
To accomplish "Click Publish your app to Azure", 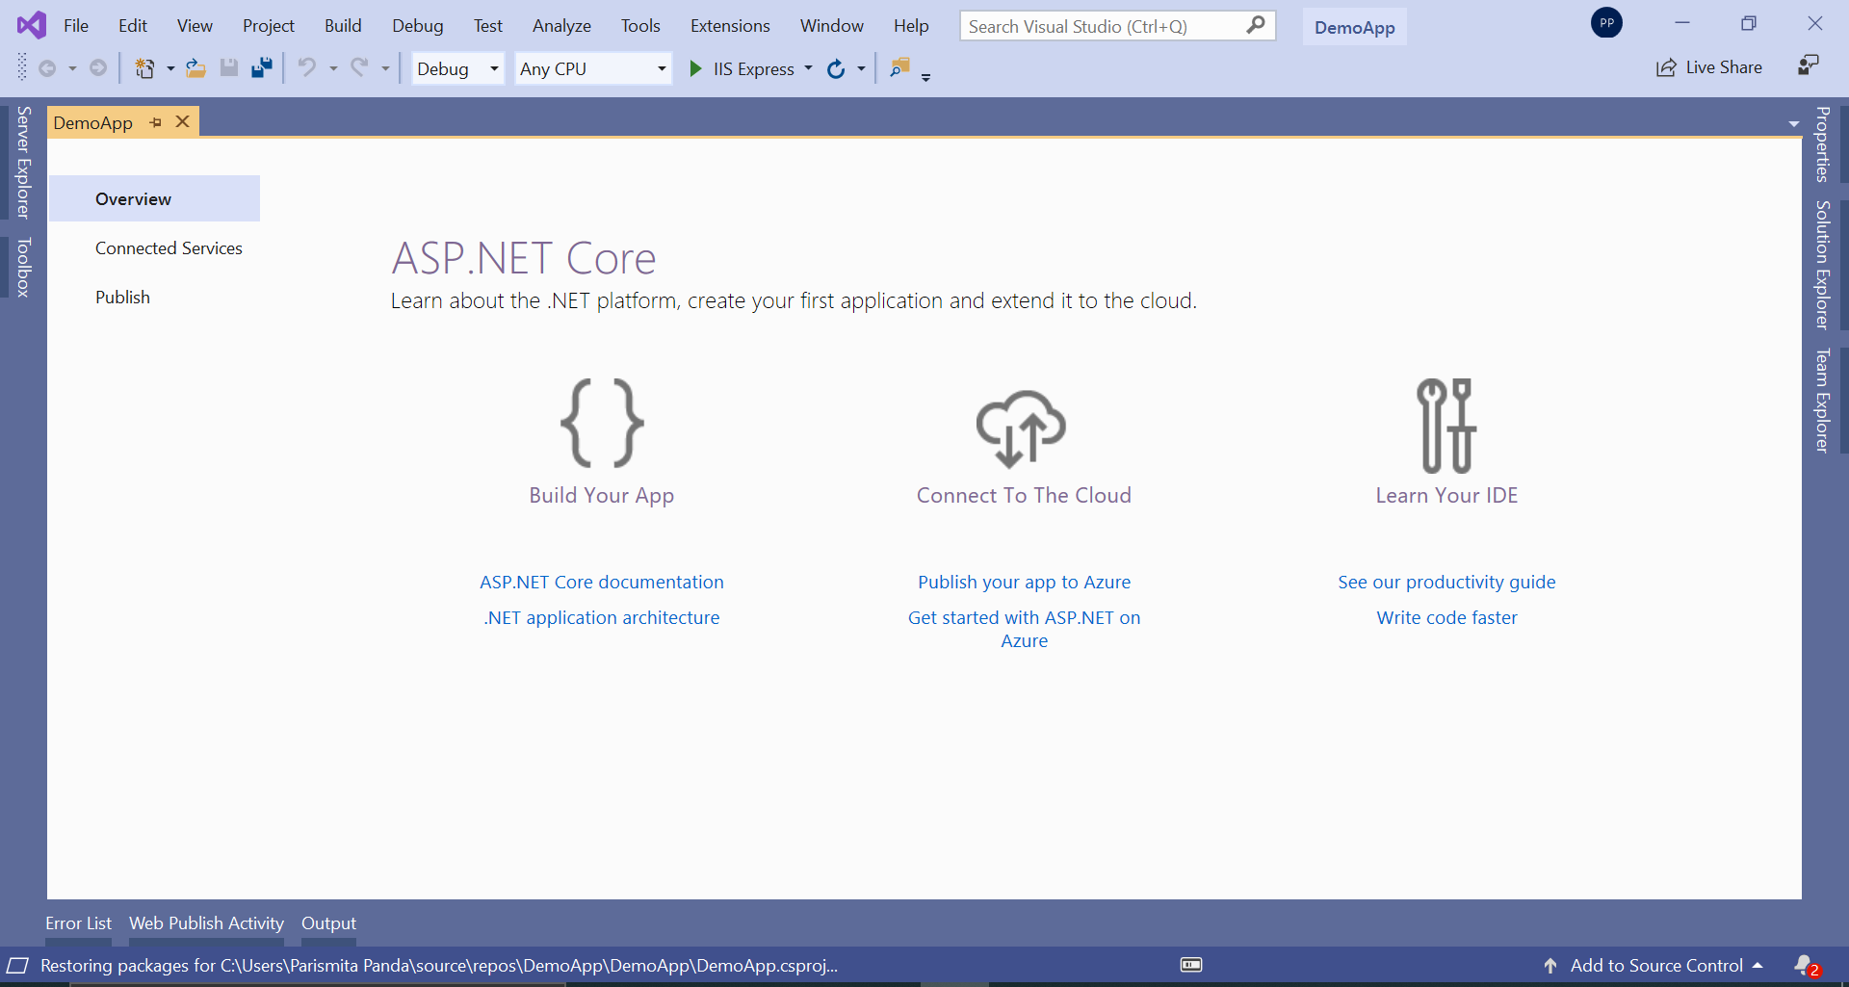I will [1024, 582].
